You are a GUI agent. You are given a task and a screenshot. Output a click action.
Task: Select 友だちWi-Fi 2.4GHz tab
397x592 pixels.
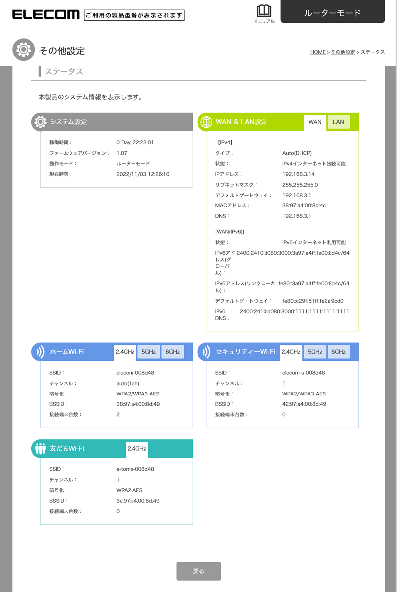click(137, 449)
